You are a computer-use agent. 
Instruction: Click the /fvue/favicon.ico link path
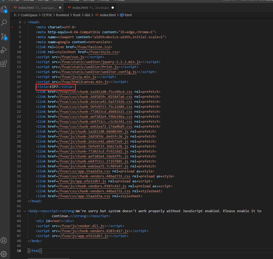click(94, 47)
